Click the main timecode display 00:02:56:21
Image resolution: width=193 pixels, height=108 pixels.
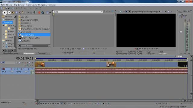25,58
